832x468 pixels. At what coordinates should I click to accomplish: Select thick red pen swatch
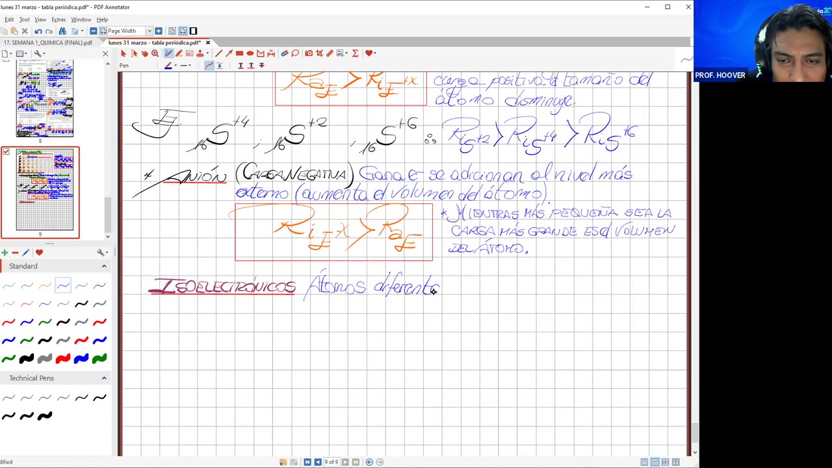coord(63,358)
